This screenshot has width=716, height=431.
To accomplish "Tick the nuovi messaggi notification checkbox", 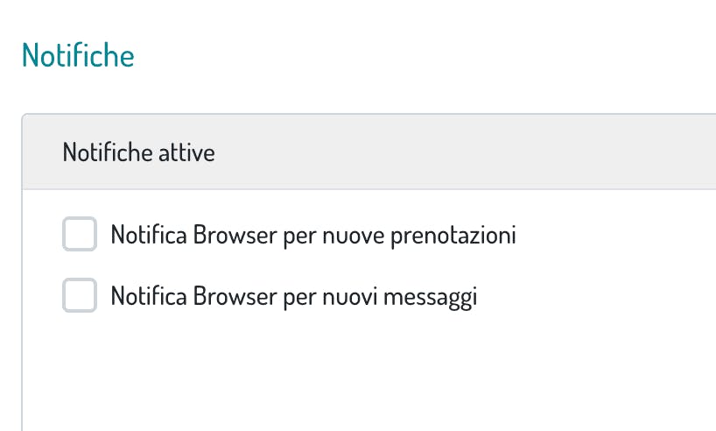I will [x=80, y=297].
